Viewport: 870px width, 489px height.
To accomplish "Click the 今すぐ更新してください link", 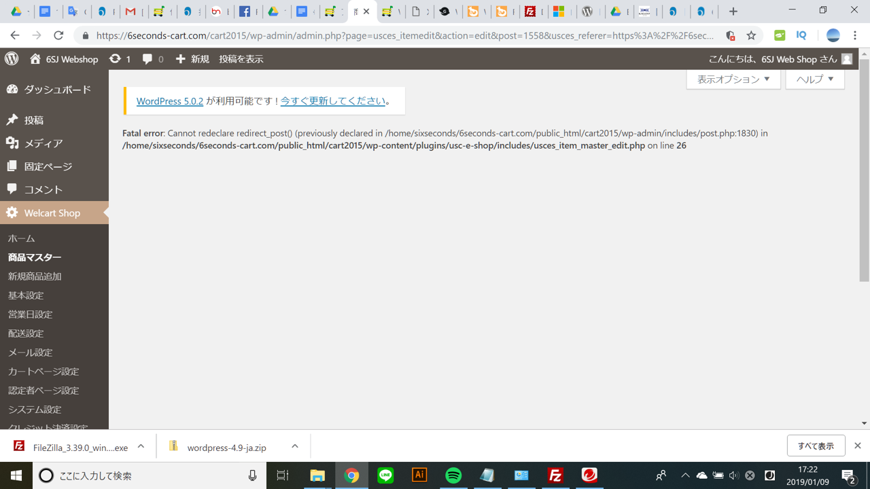I will click(x=333, y=101).
